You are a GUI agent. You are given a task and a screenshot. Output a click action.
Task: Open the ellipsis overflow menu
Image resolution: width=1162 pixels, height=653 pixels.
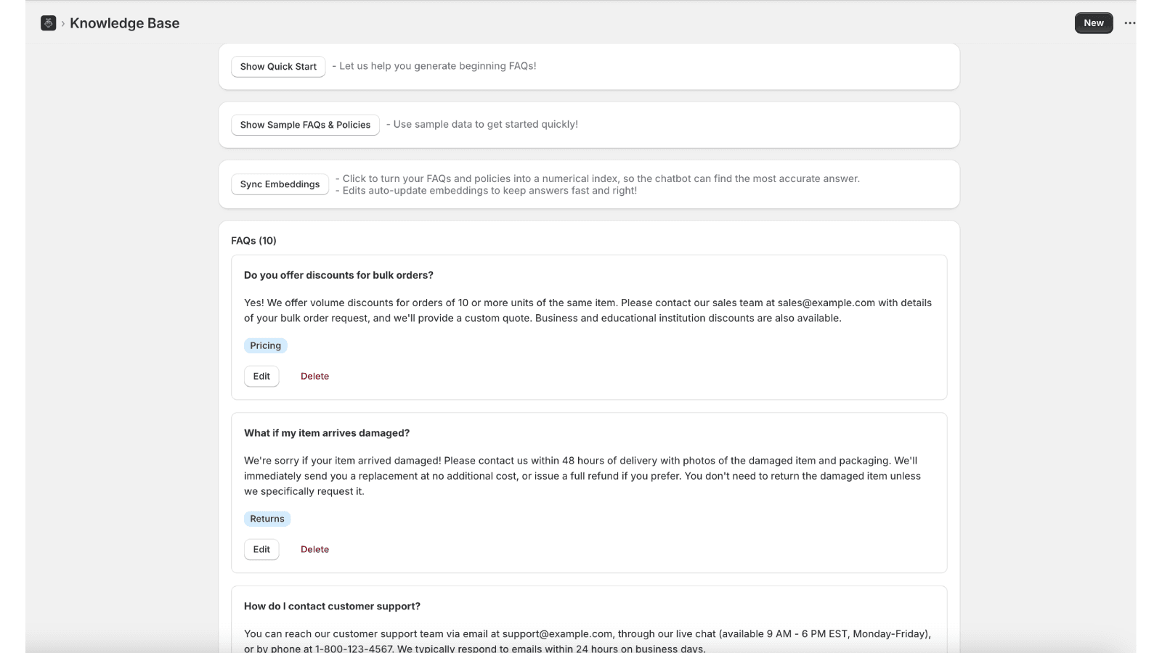click(1129, 22)
